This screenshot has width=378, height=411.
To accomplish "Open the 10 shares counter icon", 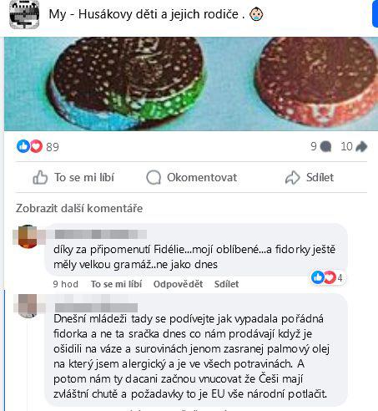I will [361, 146].
